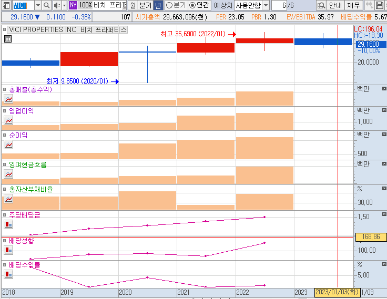Click the chart type icon in 총매출 panel
The width and height of the screenshot is (387, 299).
click(x=8, y=99)
